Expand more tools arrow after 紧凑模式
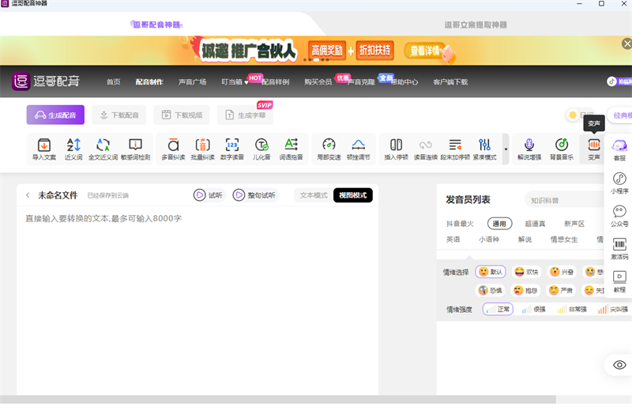 point(506,148)
